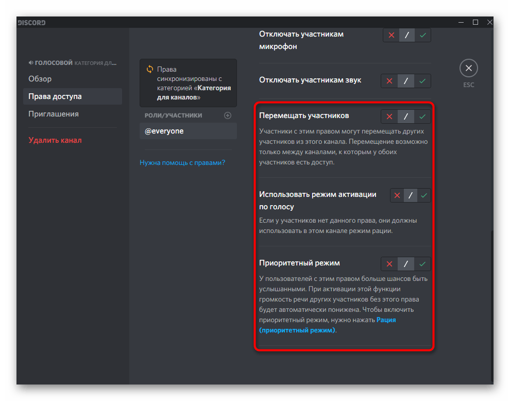The width and height of the screenshot is (510, 401).
Task: Set 'Отключать участникам звук' to neutral slash
Action: [x=406, y=81]
